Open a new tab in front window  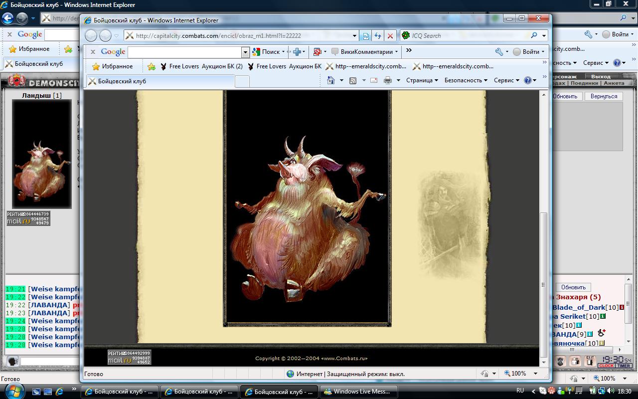[242, 82]
